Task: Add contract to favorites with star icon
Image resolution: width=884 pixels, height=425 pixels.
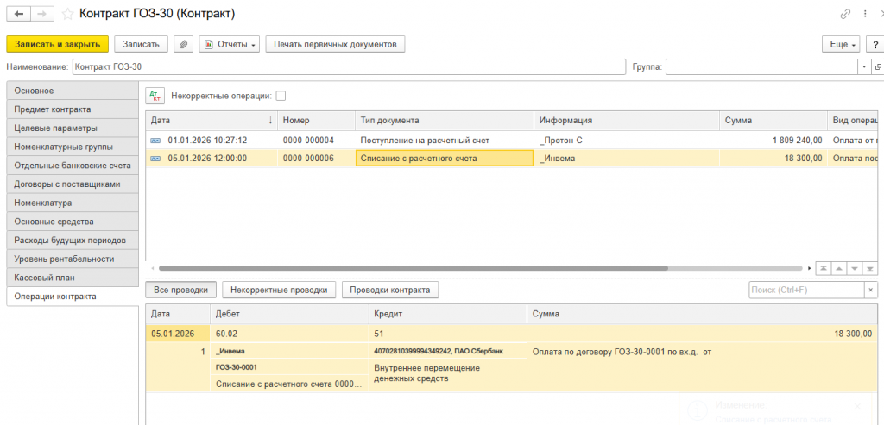Action: click(x=67, y=14)
